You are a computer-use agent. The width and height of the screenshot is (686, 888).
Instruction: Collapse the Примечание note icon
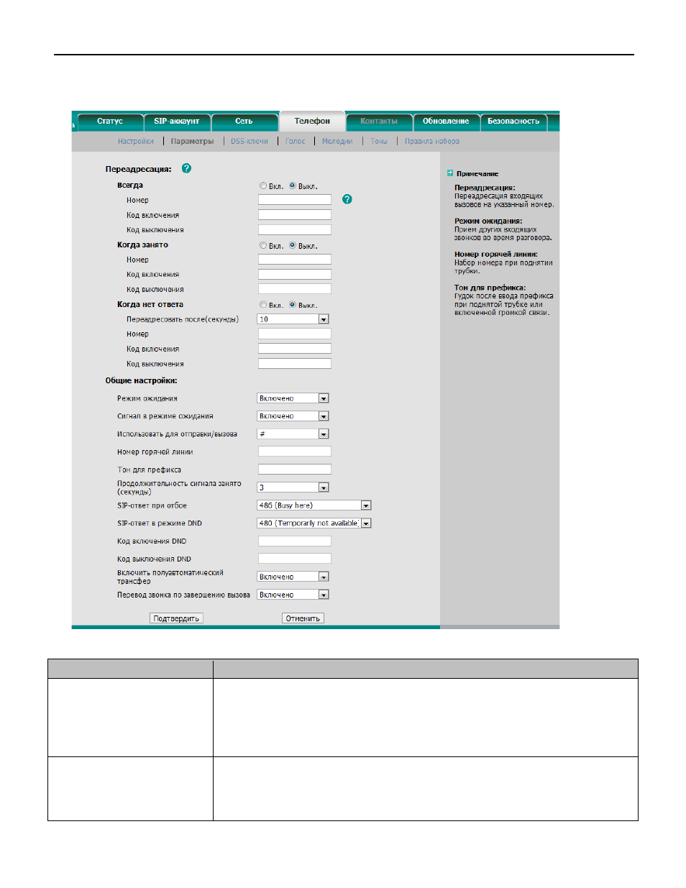450,173
